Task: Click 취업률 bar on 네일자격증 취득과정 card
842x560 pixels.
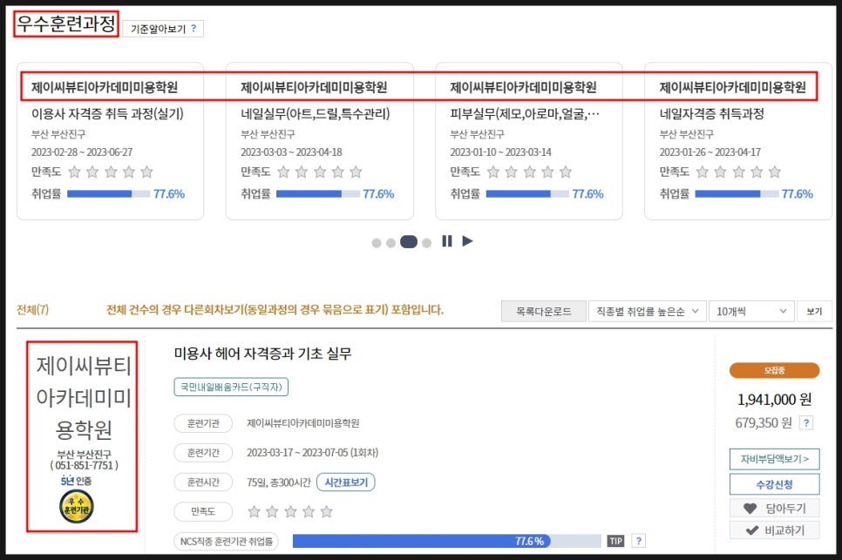Action: point(737,194)
